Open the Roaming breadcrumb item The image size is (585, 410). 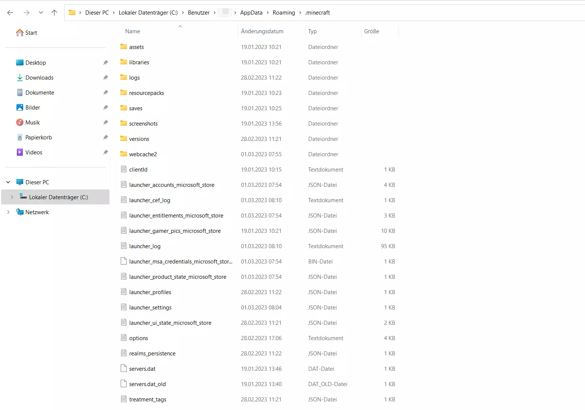(x=284, y=12)
